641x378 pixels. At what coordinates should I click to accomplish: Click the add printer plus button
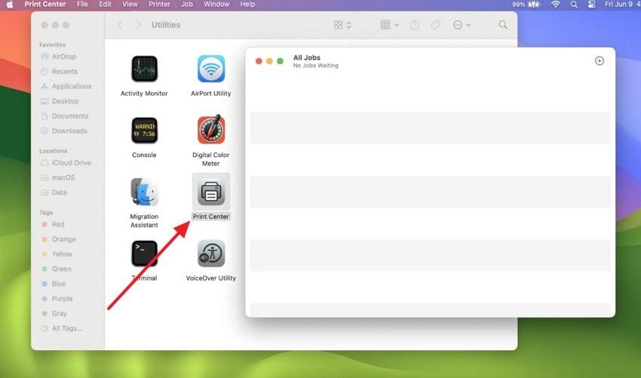pos(600,60)
